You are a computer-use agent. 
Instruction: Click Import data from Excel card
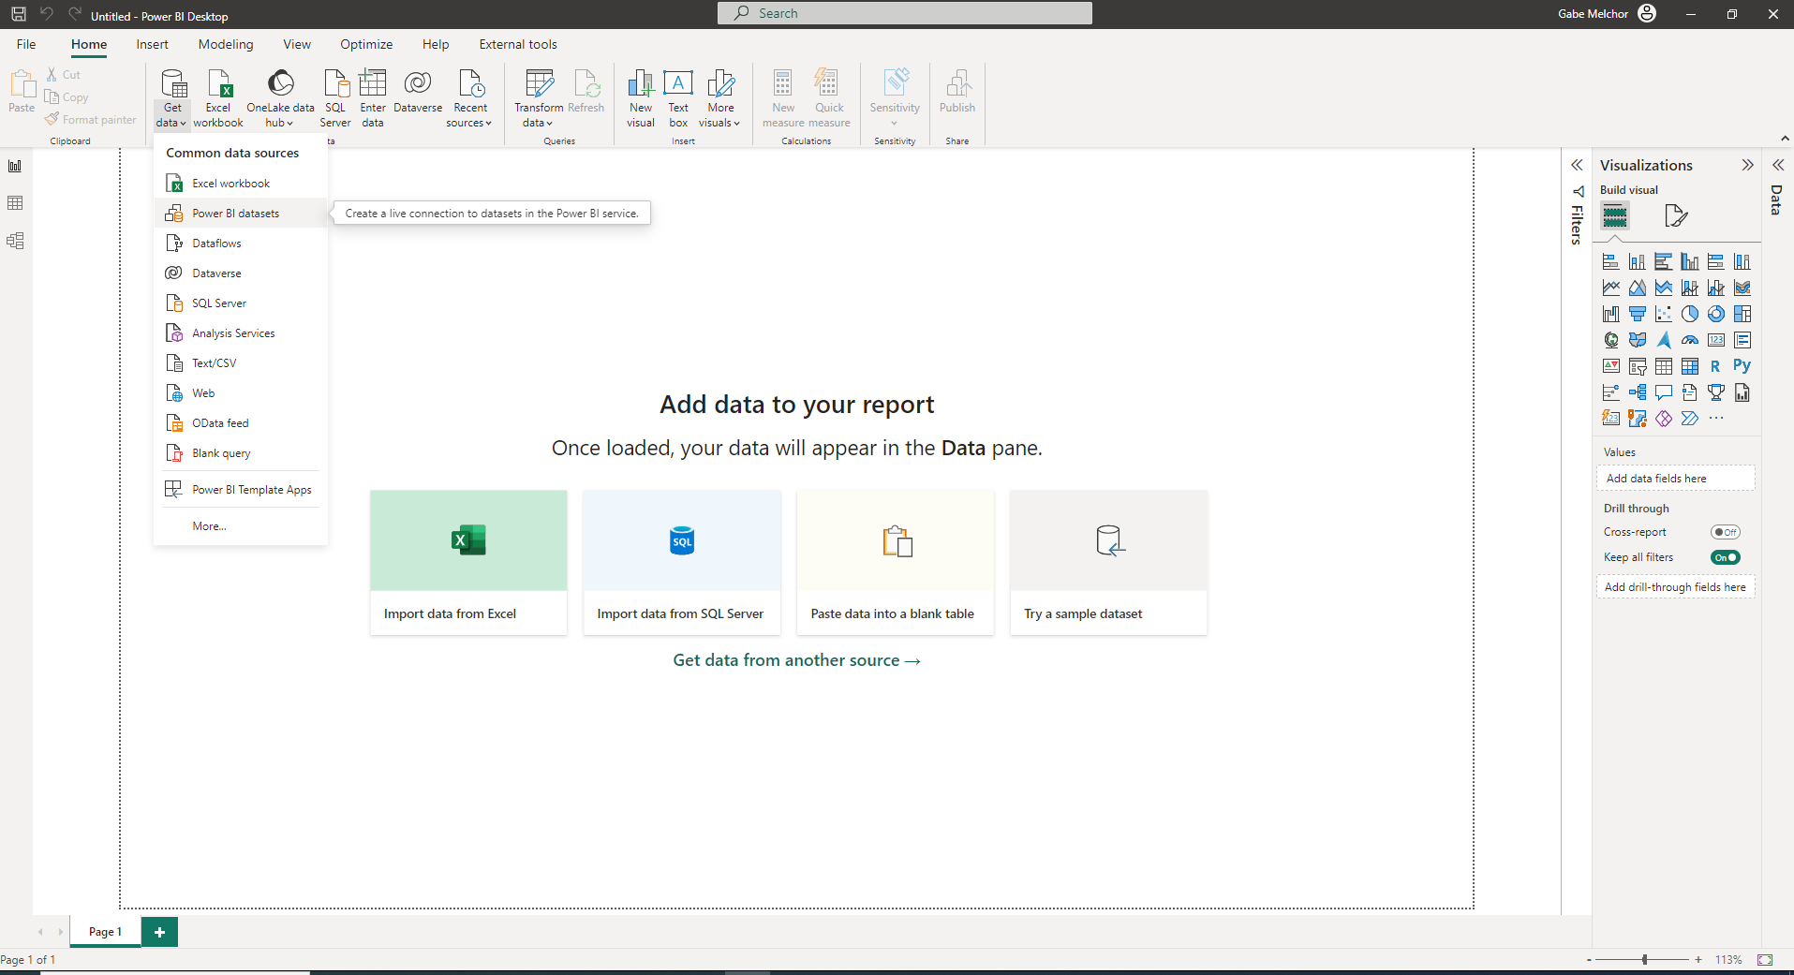click(468, 562)
